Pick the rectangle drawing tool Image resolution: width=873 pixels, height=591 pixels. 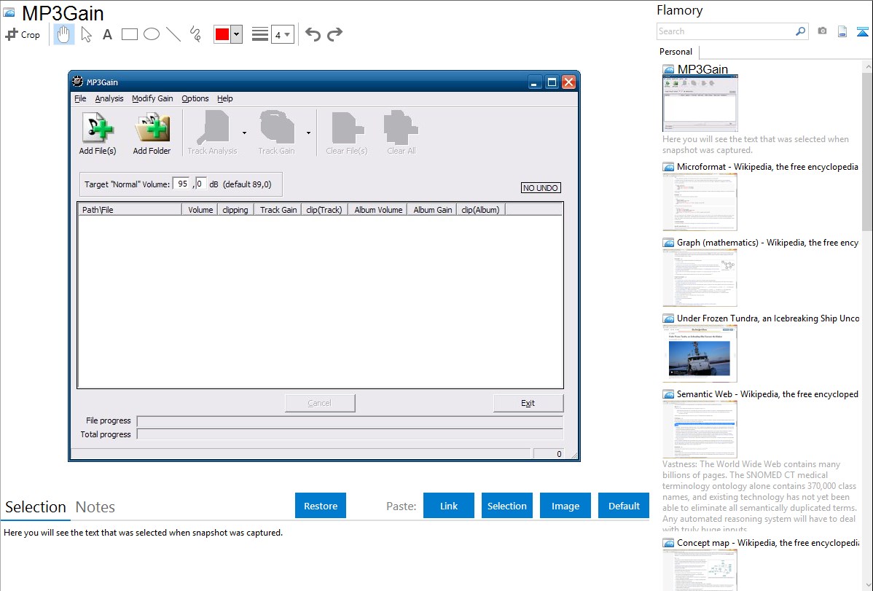pos(130,34)
